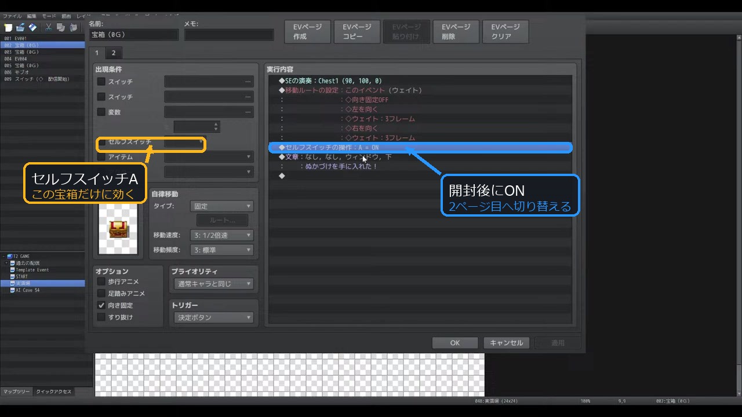Click the variable value stepper arrows
The height and width of the screenshot is (417, 742).
216,126
